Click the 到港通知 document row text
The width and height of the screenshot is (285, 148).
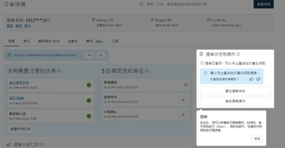(110, 82)
